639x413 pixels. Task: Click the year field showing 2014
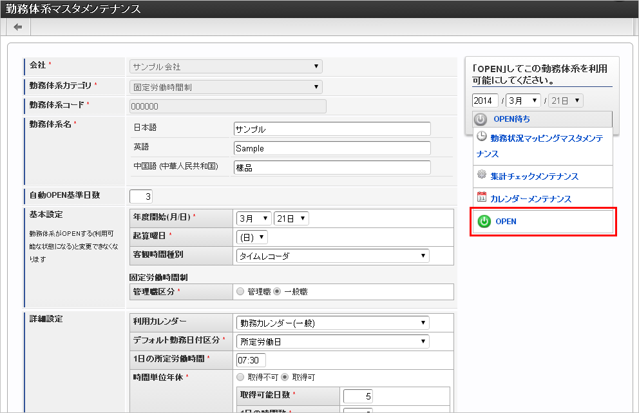click(485, 101)
